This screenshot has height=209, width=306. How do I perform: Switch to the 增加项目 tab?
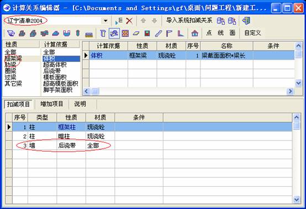point(52,104)
